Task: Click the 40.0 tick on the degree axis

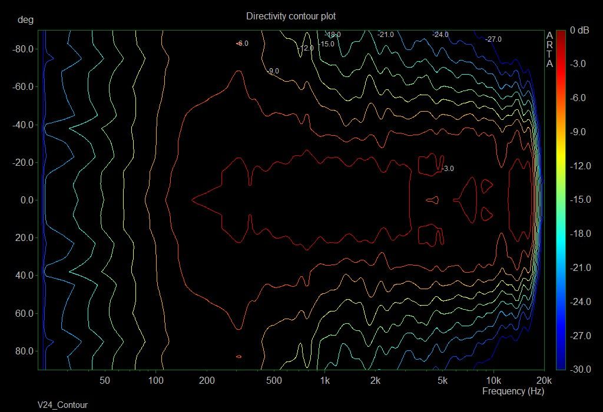Action: click(25, 276)
